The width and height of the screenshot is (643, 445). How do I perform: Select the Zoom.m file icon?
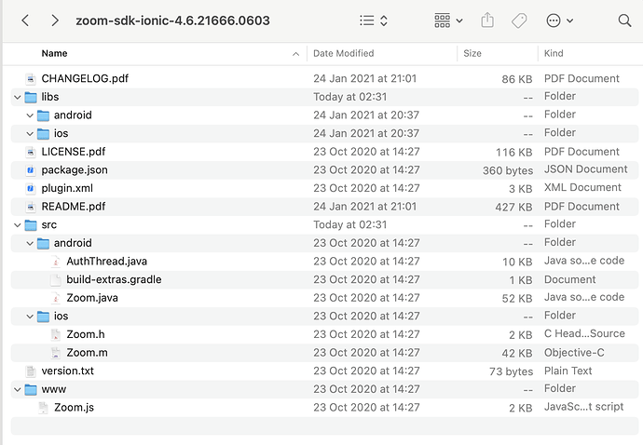56,353
